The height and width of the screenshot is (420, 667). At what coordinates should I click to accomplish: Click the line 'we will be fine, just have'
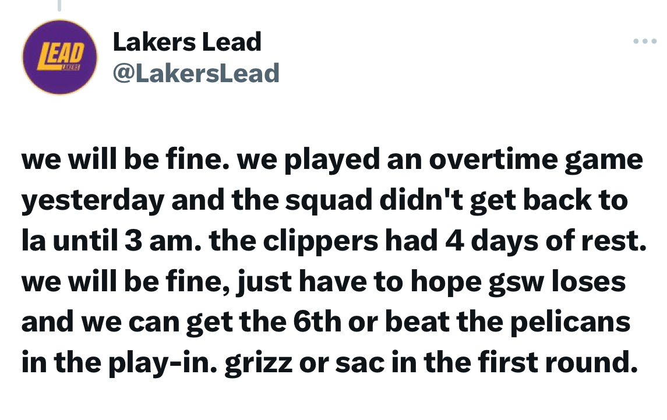point(323,282)
